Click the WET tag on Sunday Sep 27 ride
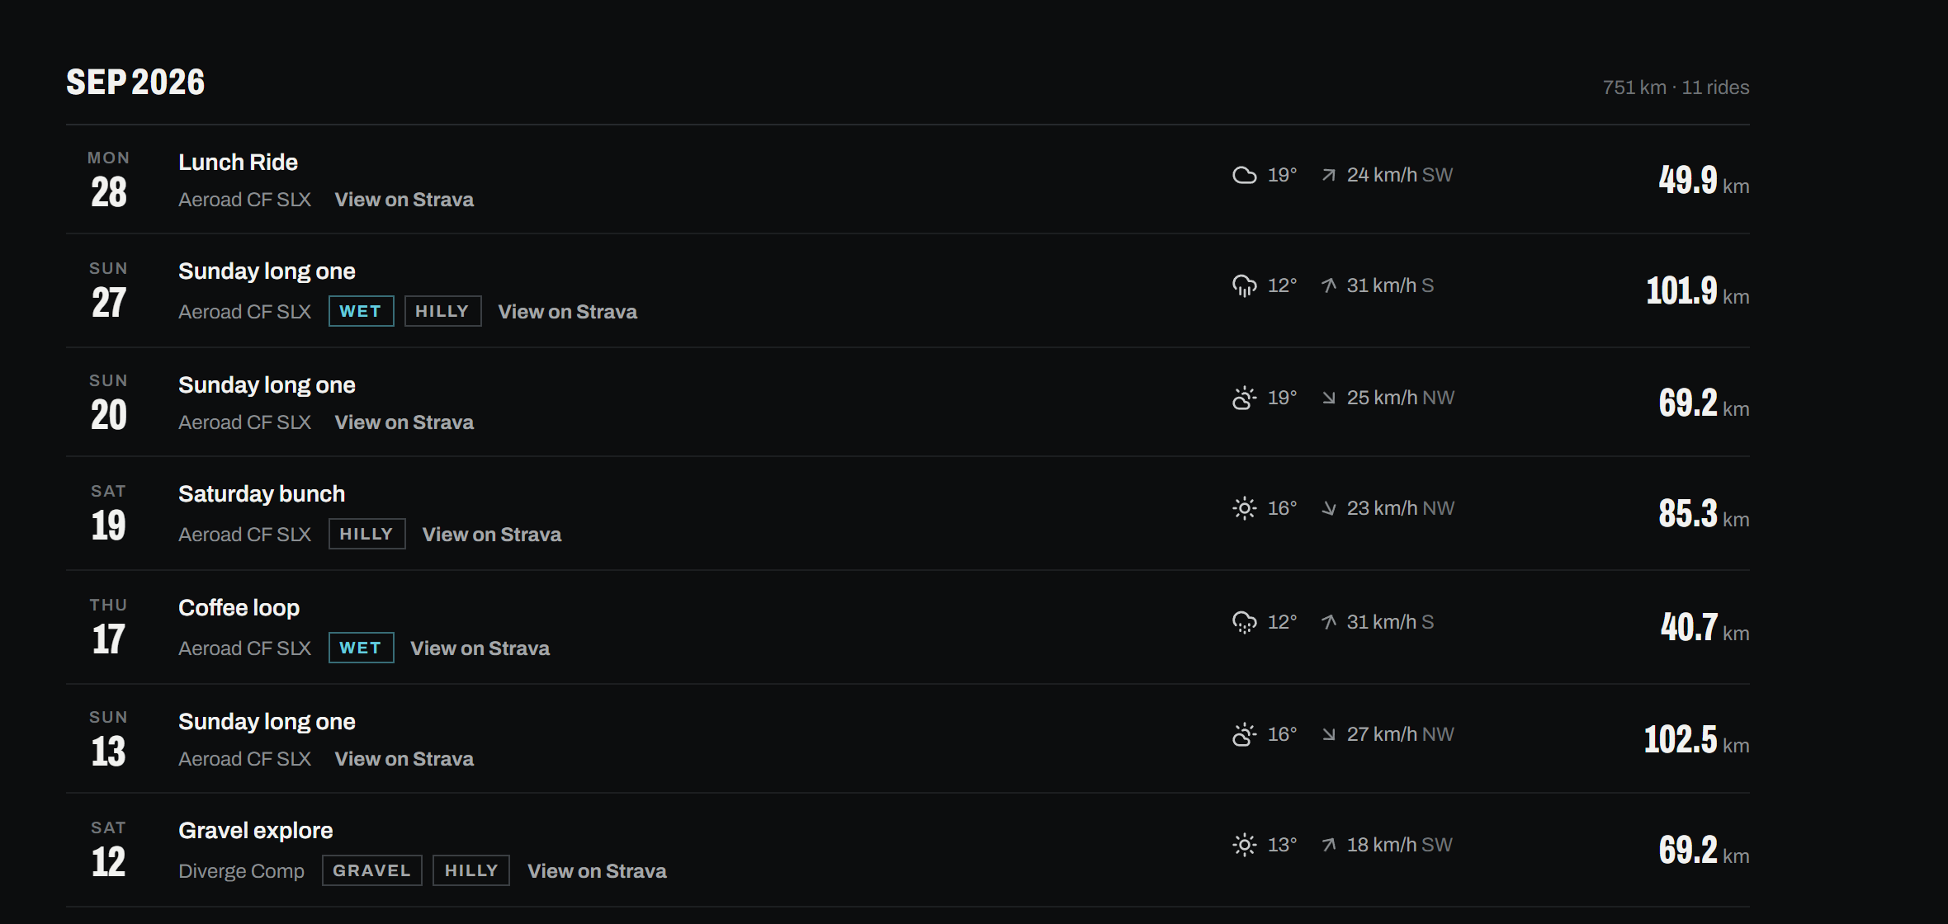 (361, 311)
